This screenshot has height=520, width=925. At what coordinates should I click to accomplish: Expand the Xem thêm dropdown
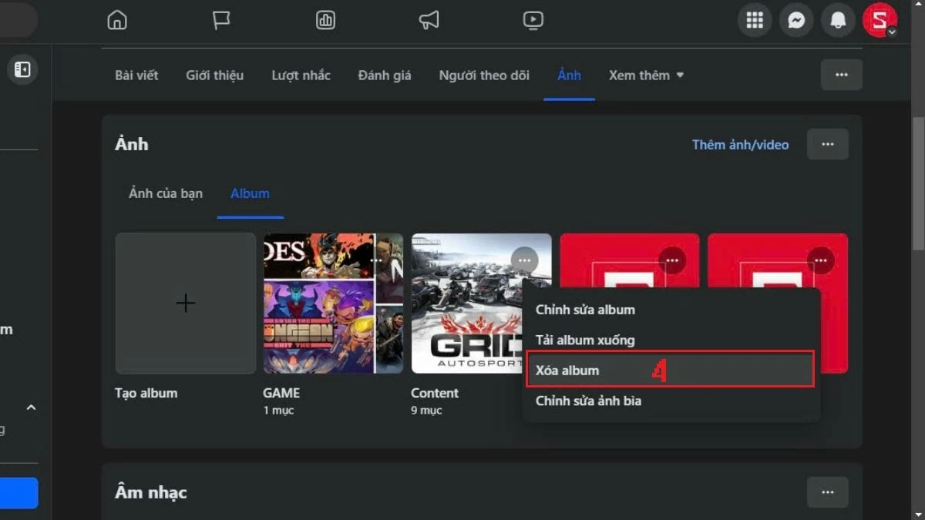click(x=646, y=75)
